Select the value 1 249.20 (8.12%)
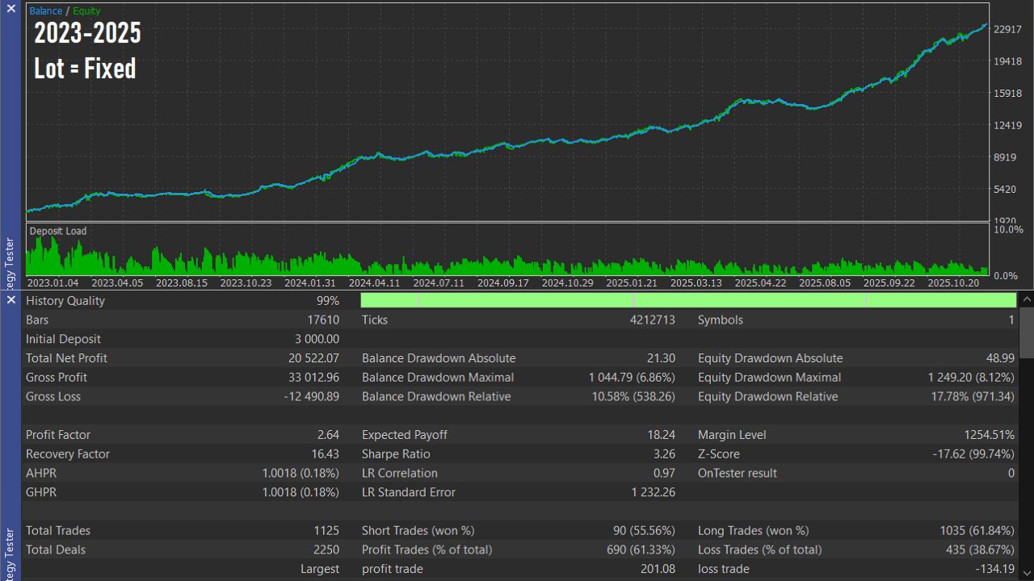The image size is (1034, 581). 971,378
